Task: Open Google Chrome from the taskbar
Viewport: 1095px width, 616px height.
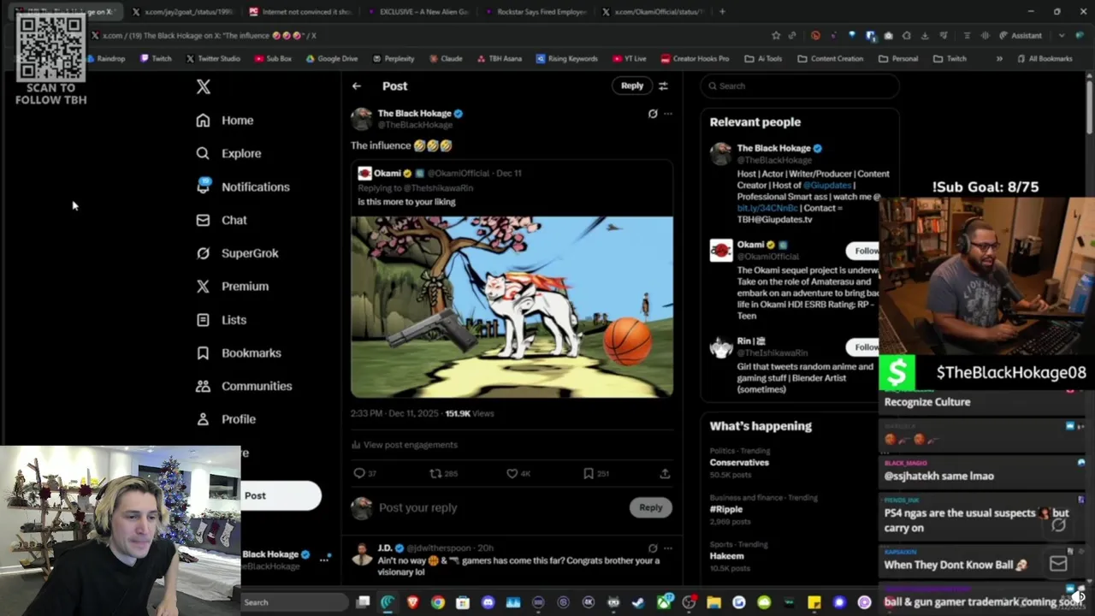Action: coord(438,602)
